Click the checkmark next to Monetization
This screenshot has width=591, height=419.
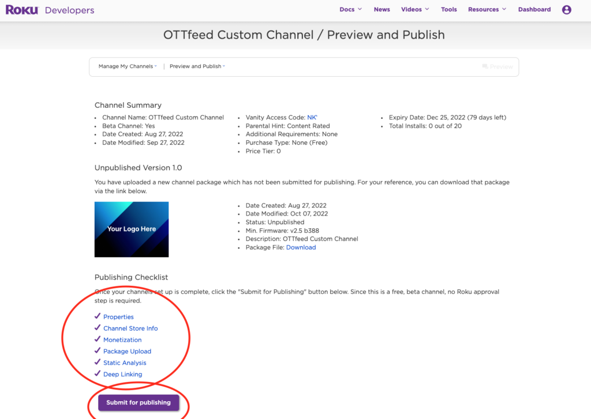(x=97, y=339)
